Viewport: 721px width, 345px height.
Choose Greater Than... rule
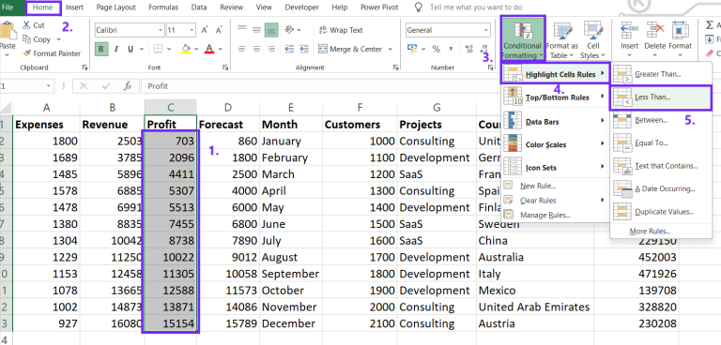[x=660, y=74]
